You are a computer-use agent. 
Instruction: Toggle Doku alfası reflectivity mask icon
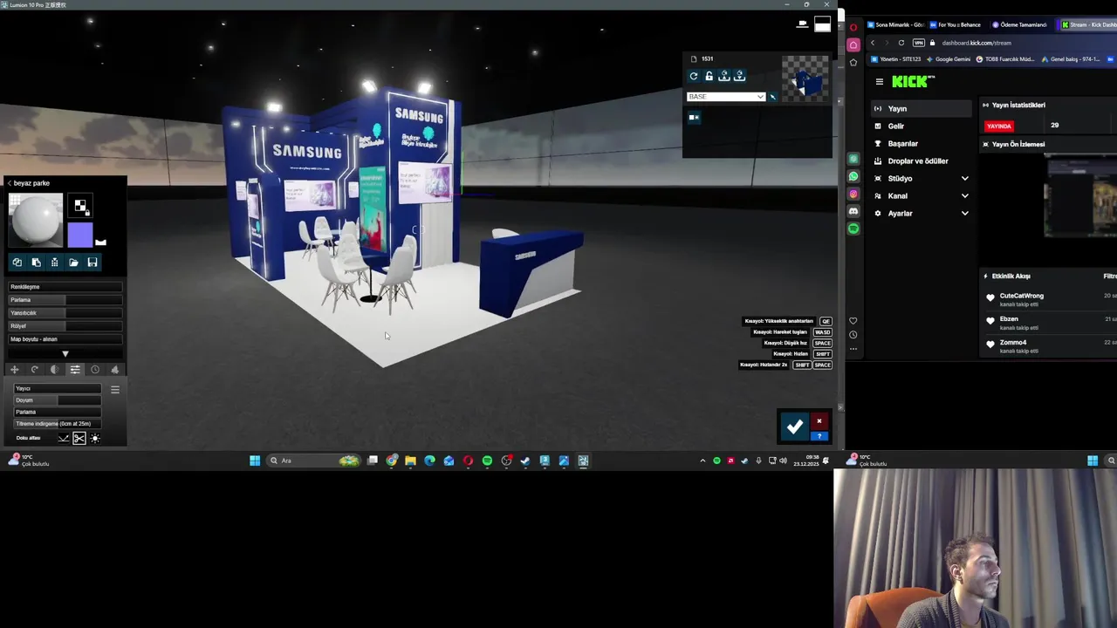(64, 438)
